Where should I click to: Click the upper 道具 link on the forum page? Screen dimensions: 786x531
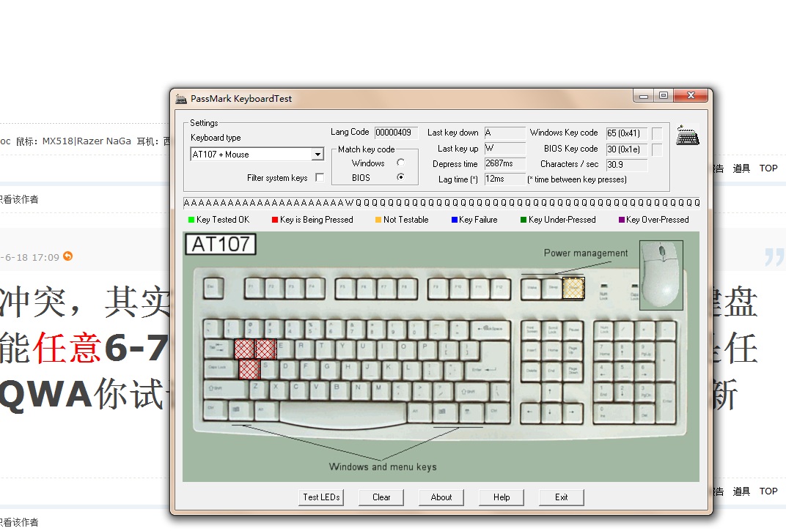[x=741, y=168]
